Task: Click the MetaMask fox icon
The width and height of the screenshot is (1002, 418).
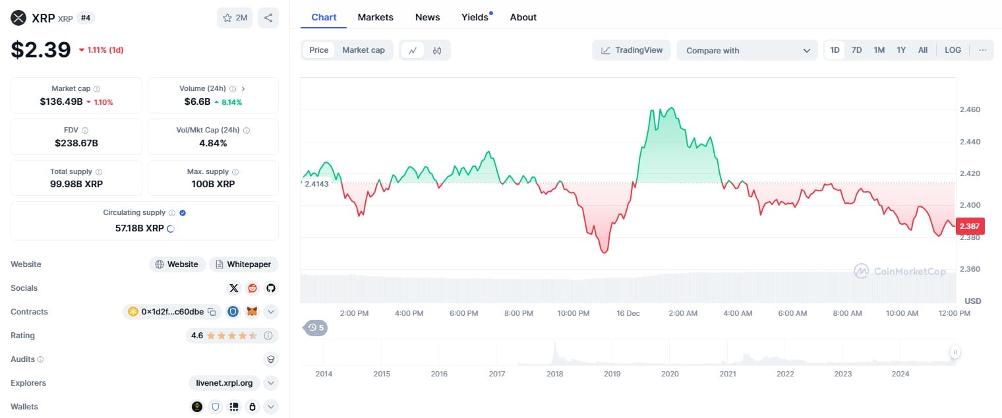Action: pyautogui.click(x=252, y=312)
